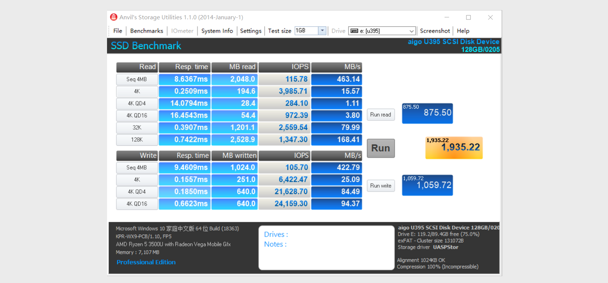Click the Drives and Notes text box

point(326,247)
